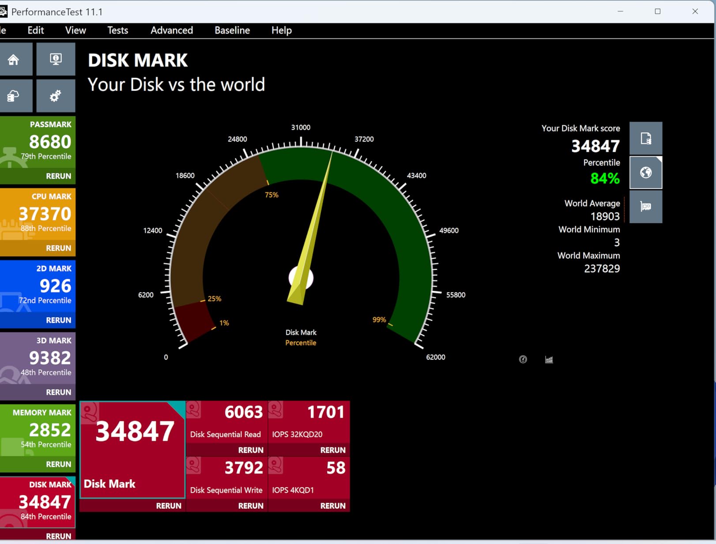Rerun the IOPS 4KQD1 test
The height and width of the screenshot is (544, 716).
tap(332, 506)
